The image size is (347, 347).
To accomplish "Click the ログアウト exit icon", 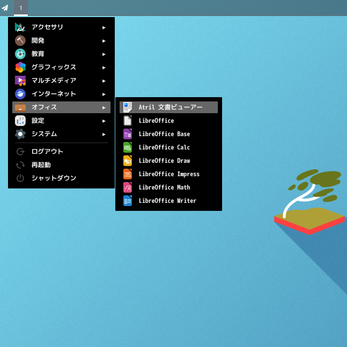I will (x=20, y=152).
